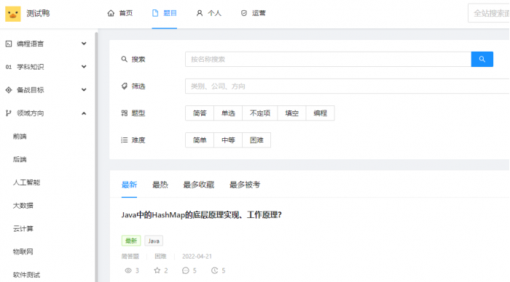
Task: Select 人工智能 in the sidebar
Action: coord(26,182)
